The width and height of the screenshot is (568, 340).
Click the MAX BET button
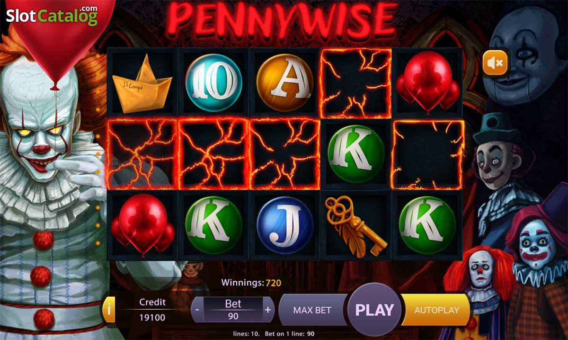coord(312,310)
